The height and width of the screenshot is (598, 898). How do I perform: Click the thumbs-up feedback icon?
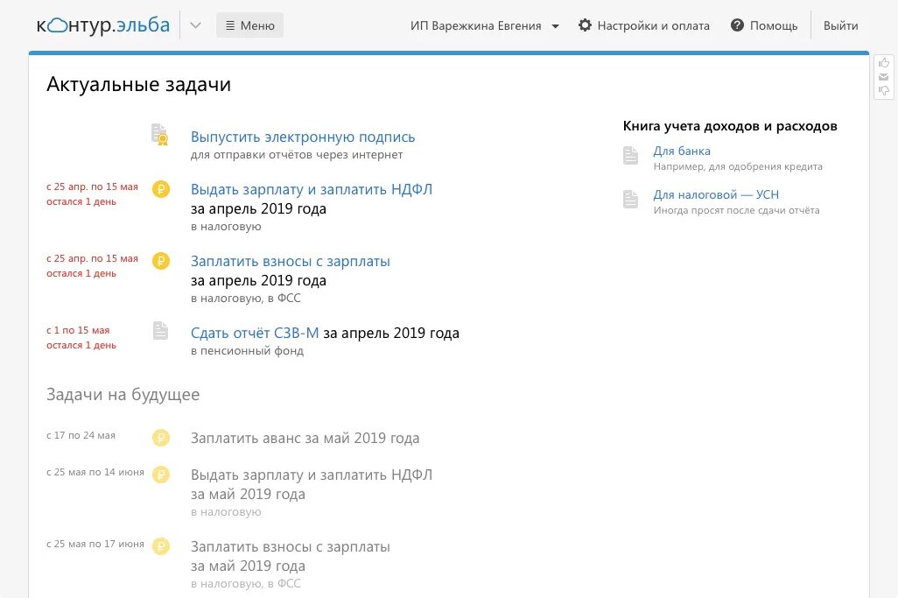pyautogui.click(x=884, y=62)
